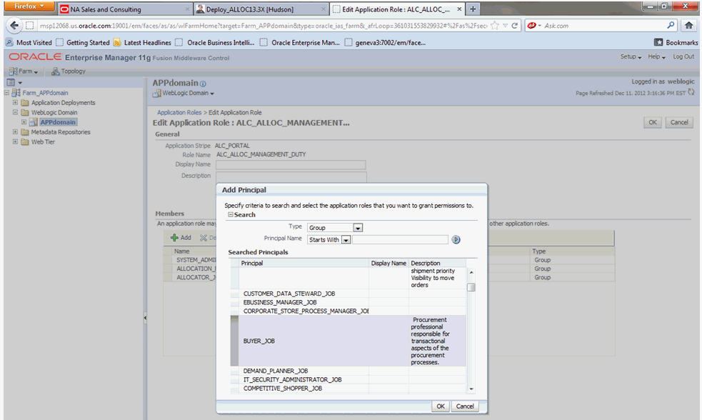Collapse the left navigation pane splitter
The height and width of the screenshot is (420, 702).
pos(145,318)
